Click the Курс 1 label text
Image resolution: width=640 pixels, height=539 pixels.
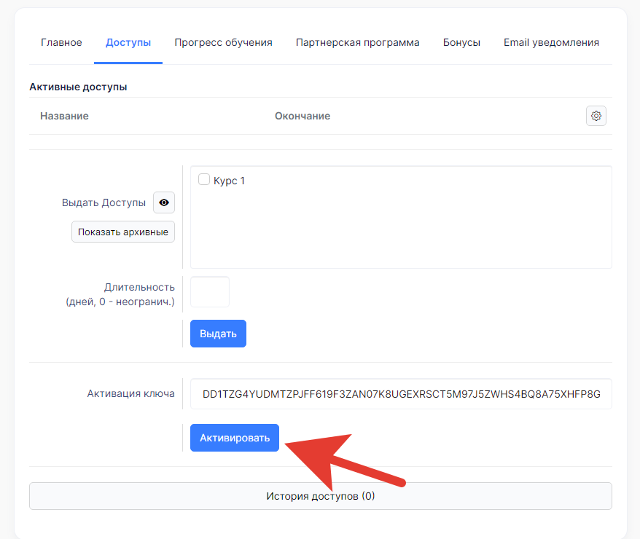(230, 181)
